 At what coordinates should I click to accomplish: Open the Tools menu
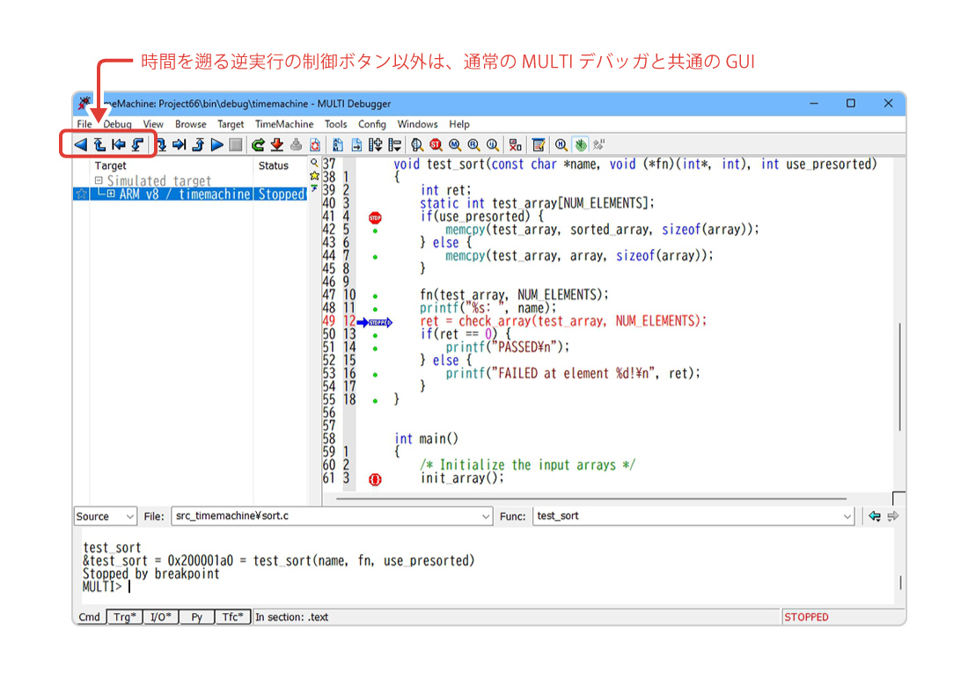336,124
